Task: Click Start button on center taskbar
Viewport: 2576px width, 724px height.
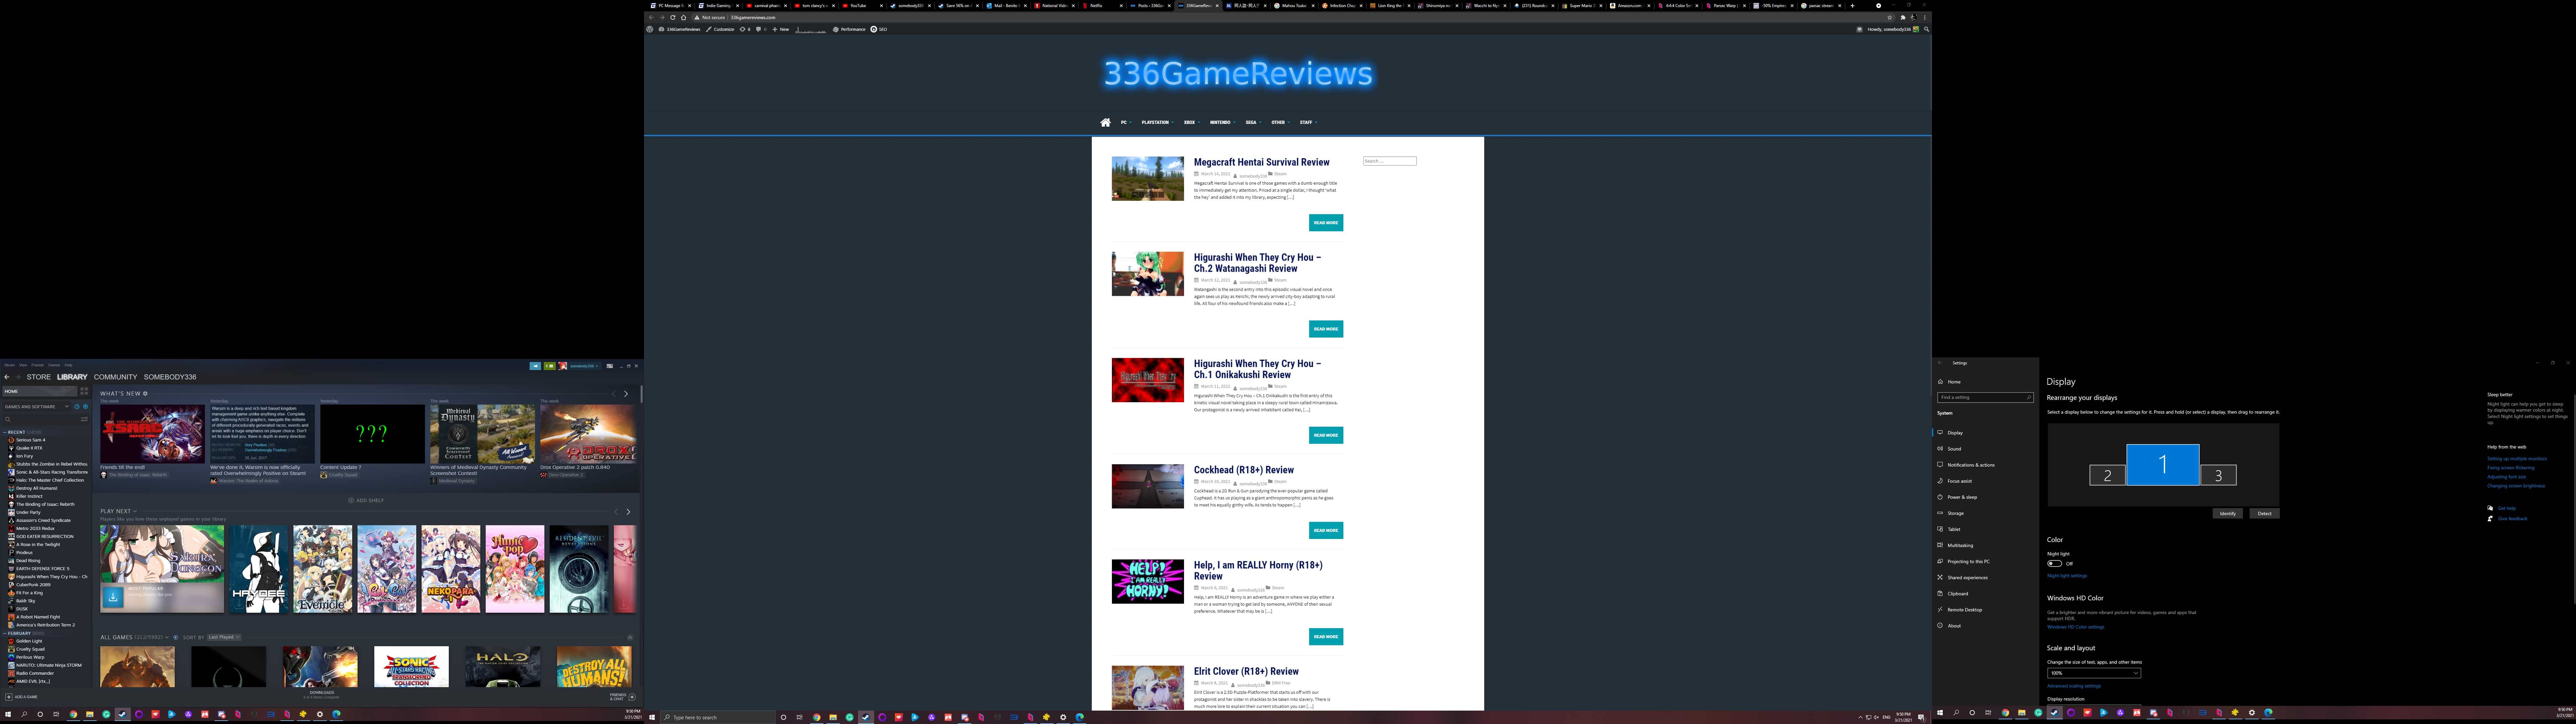Action: (x=652, y=717)
